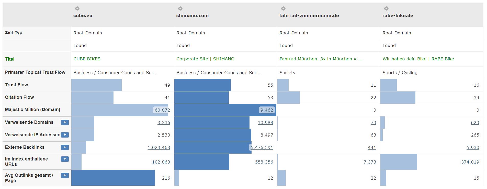487x189 pixels.
Task: Open Majestic Million rank 60.872 link
Action: tap(162, 110)
